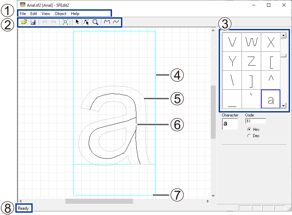Pick the V character thumbnail
This screenshot has width=292, height=215.
[232, 42]
